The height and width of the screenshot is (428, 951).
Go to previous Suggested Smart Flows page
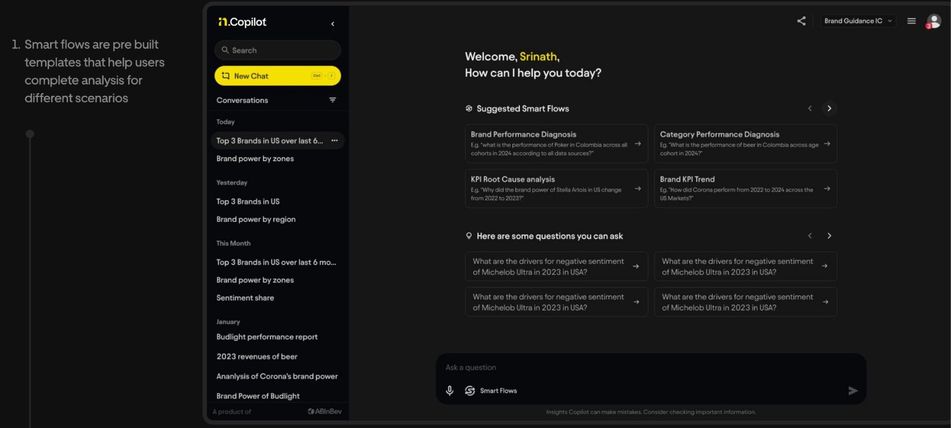[x=810, y=108]
